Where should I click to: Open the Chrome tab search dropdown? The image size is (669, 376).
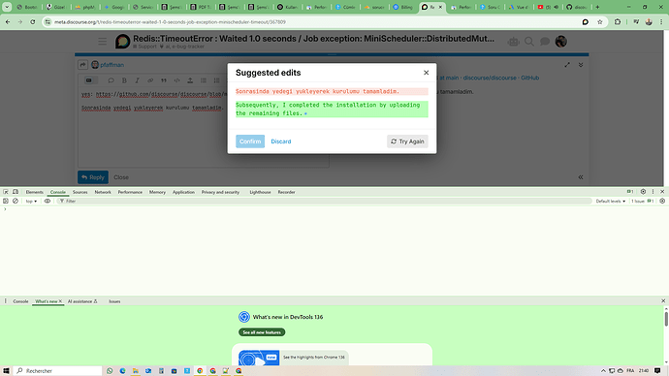coord(7,7)
